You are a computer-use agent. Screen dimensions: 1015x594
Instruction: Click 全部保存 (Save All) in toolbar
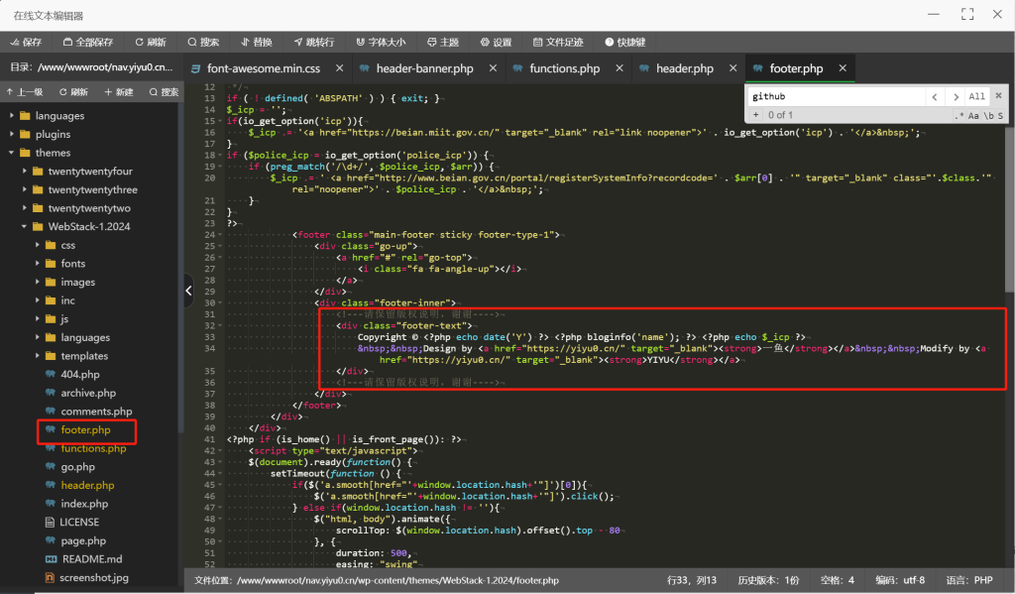[x=88, y=42]
